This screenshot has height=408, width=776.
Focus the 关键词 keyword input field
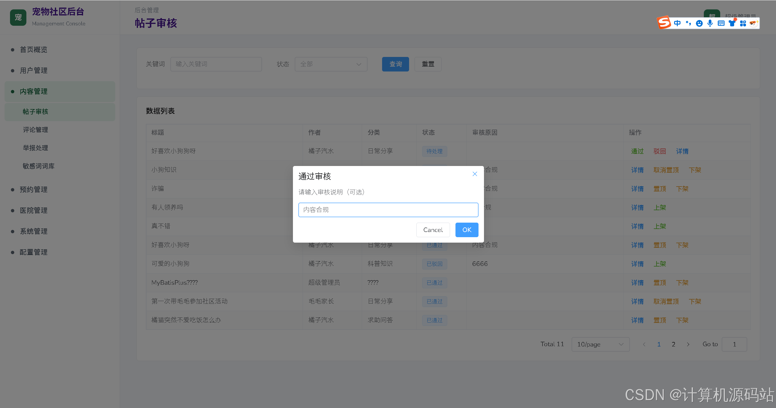(x=216, y=64)
